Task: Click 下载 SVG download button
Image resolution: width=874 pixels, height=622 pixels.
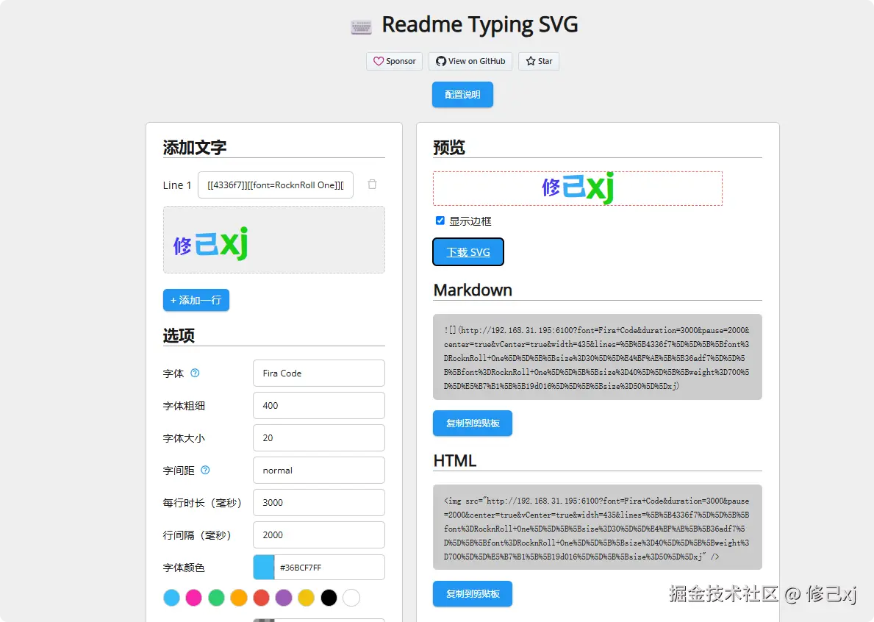Action: (468, 252)
